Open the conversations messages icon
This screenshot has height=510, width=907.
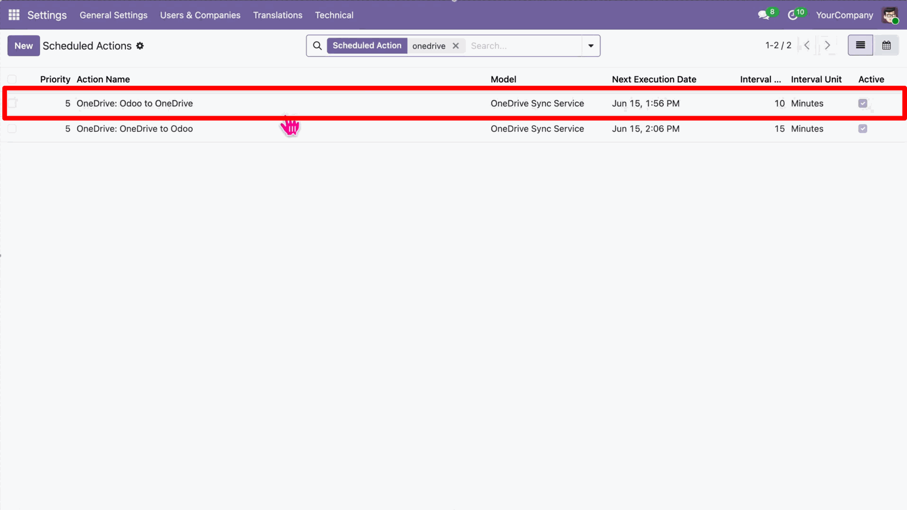[x=763, y=15]
